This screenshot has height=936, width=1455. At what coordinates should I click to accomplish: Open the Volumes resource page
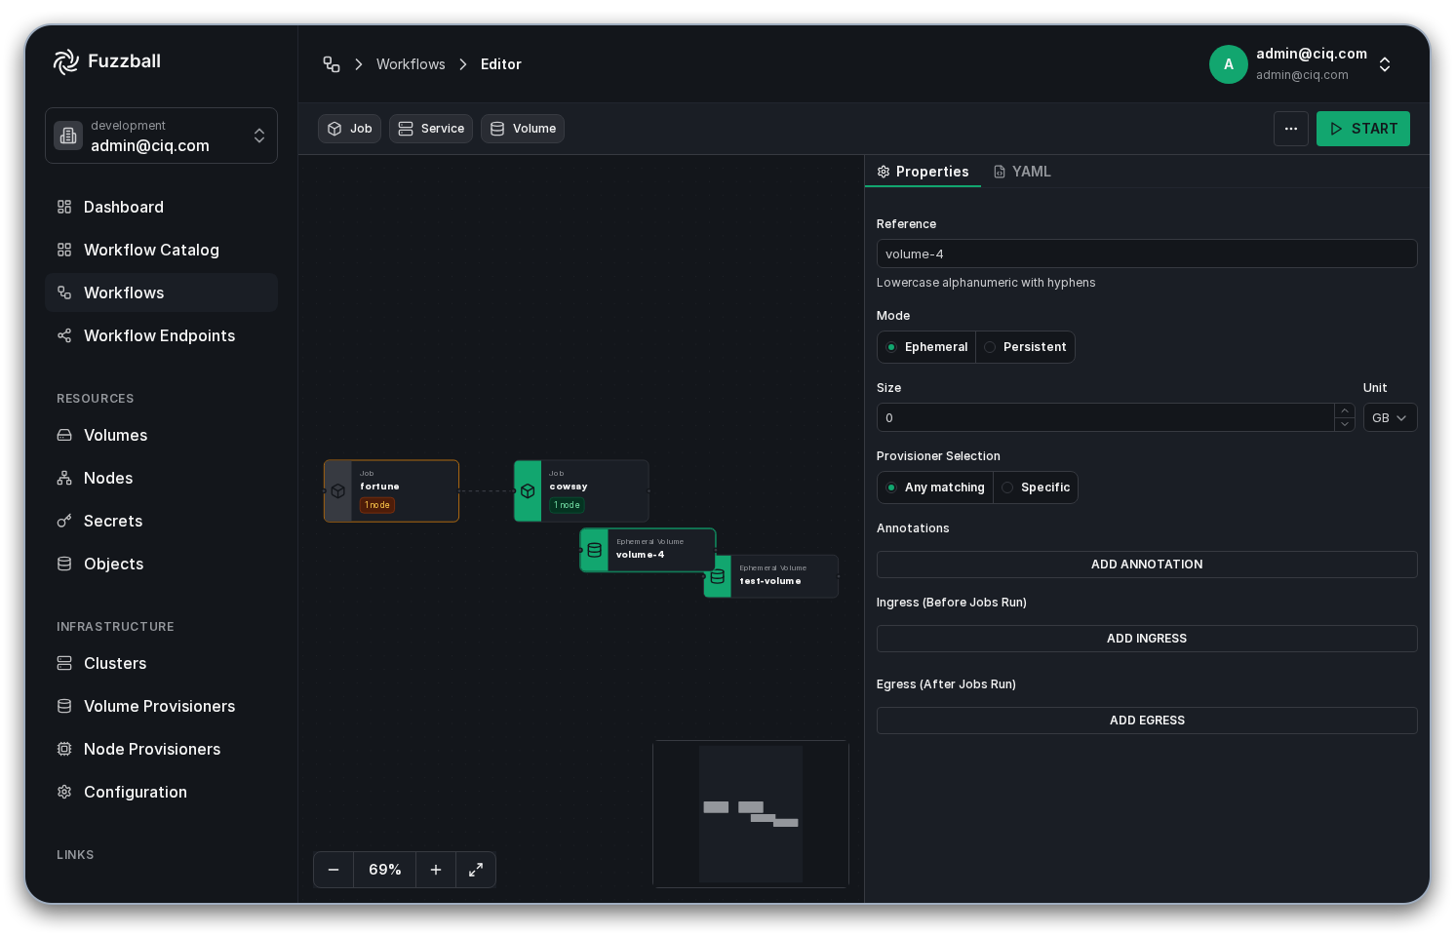tap(161, 435)
